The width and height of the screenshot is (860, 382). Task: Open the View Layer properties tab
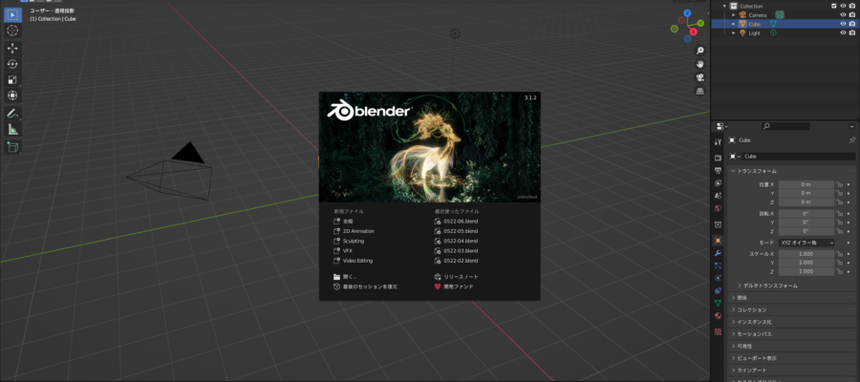(718, 183)
